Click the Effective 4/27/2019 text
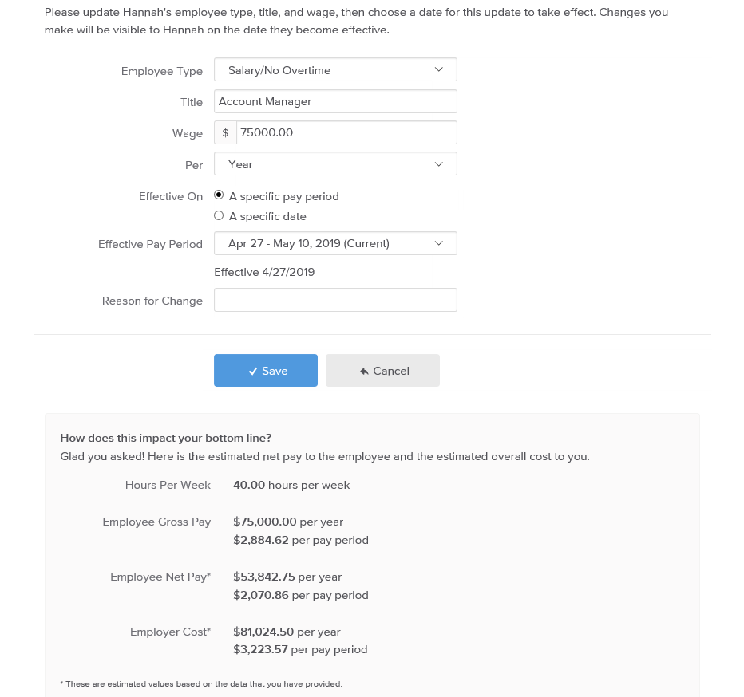This screenshot has width=744, height=697. [264, 272]
